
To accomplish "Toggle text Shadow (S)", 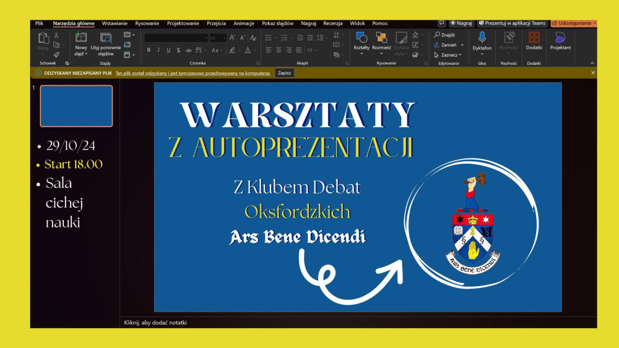I will tap(178, 50).
